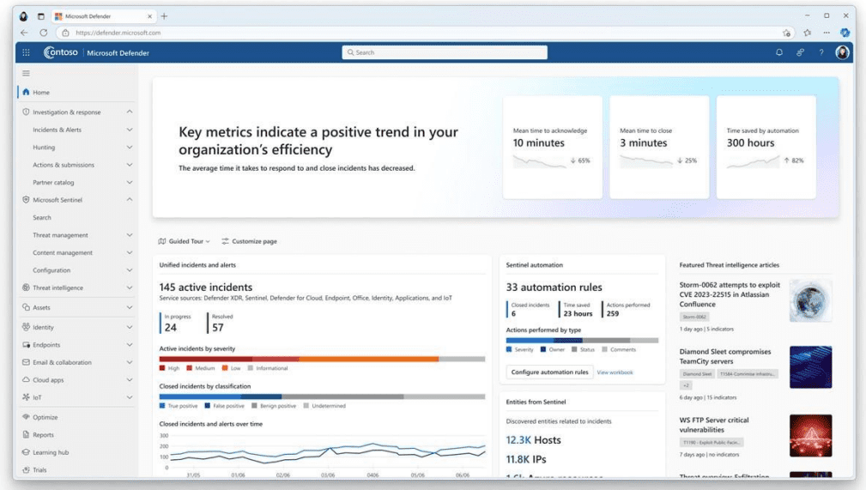Reload the page with refresh icon
Viewport: 866px width, 490px height.
pyautogui.click(x=44, y=33)
